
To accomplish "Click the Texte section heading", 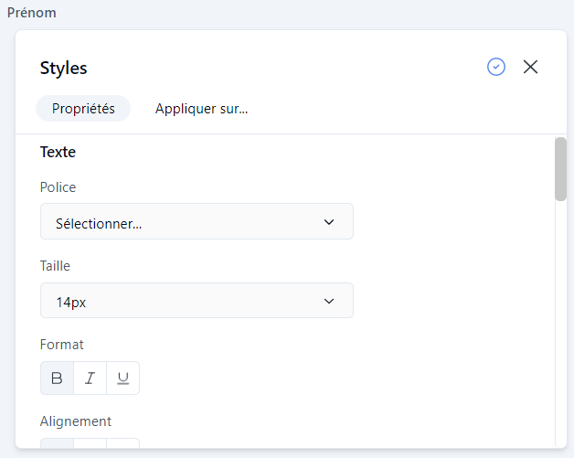I will click(58, 152).
